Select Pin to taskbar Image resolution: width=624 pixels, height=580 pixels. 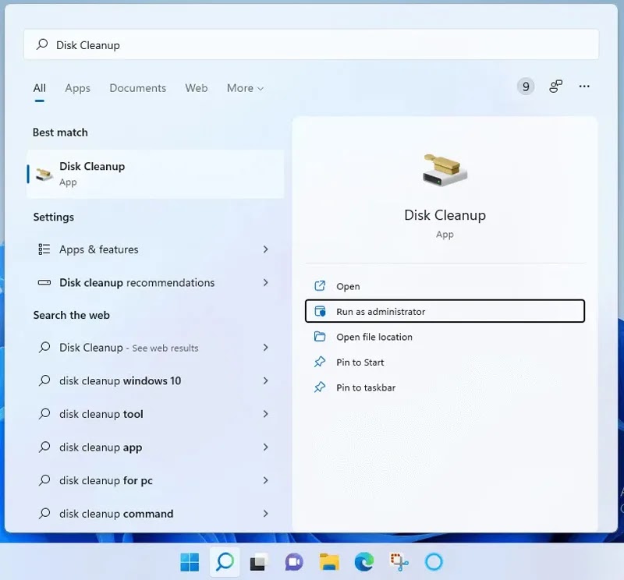(445, 387)
